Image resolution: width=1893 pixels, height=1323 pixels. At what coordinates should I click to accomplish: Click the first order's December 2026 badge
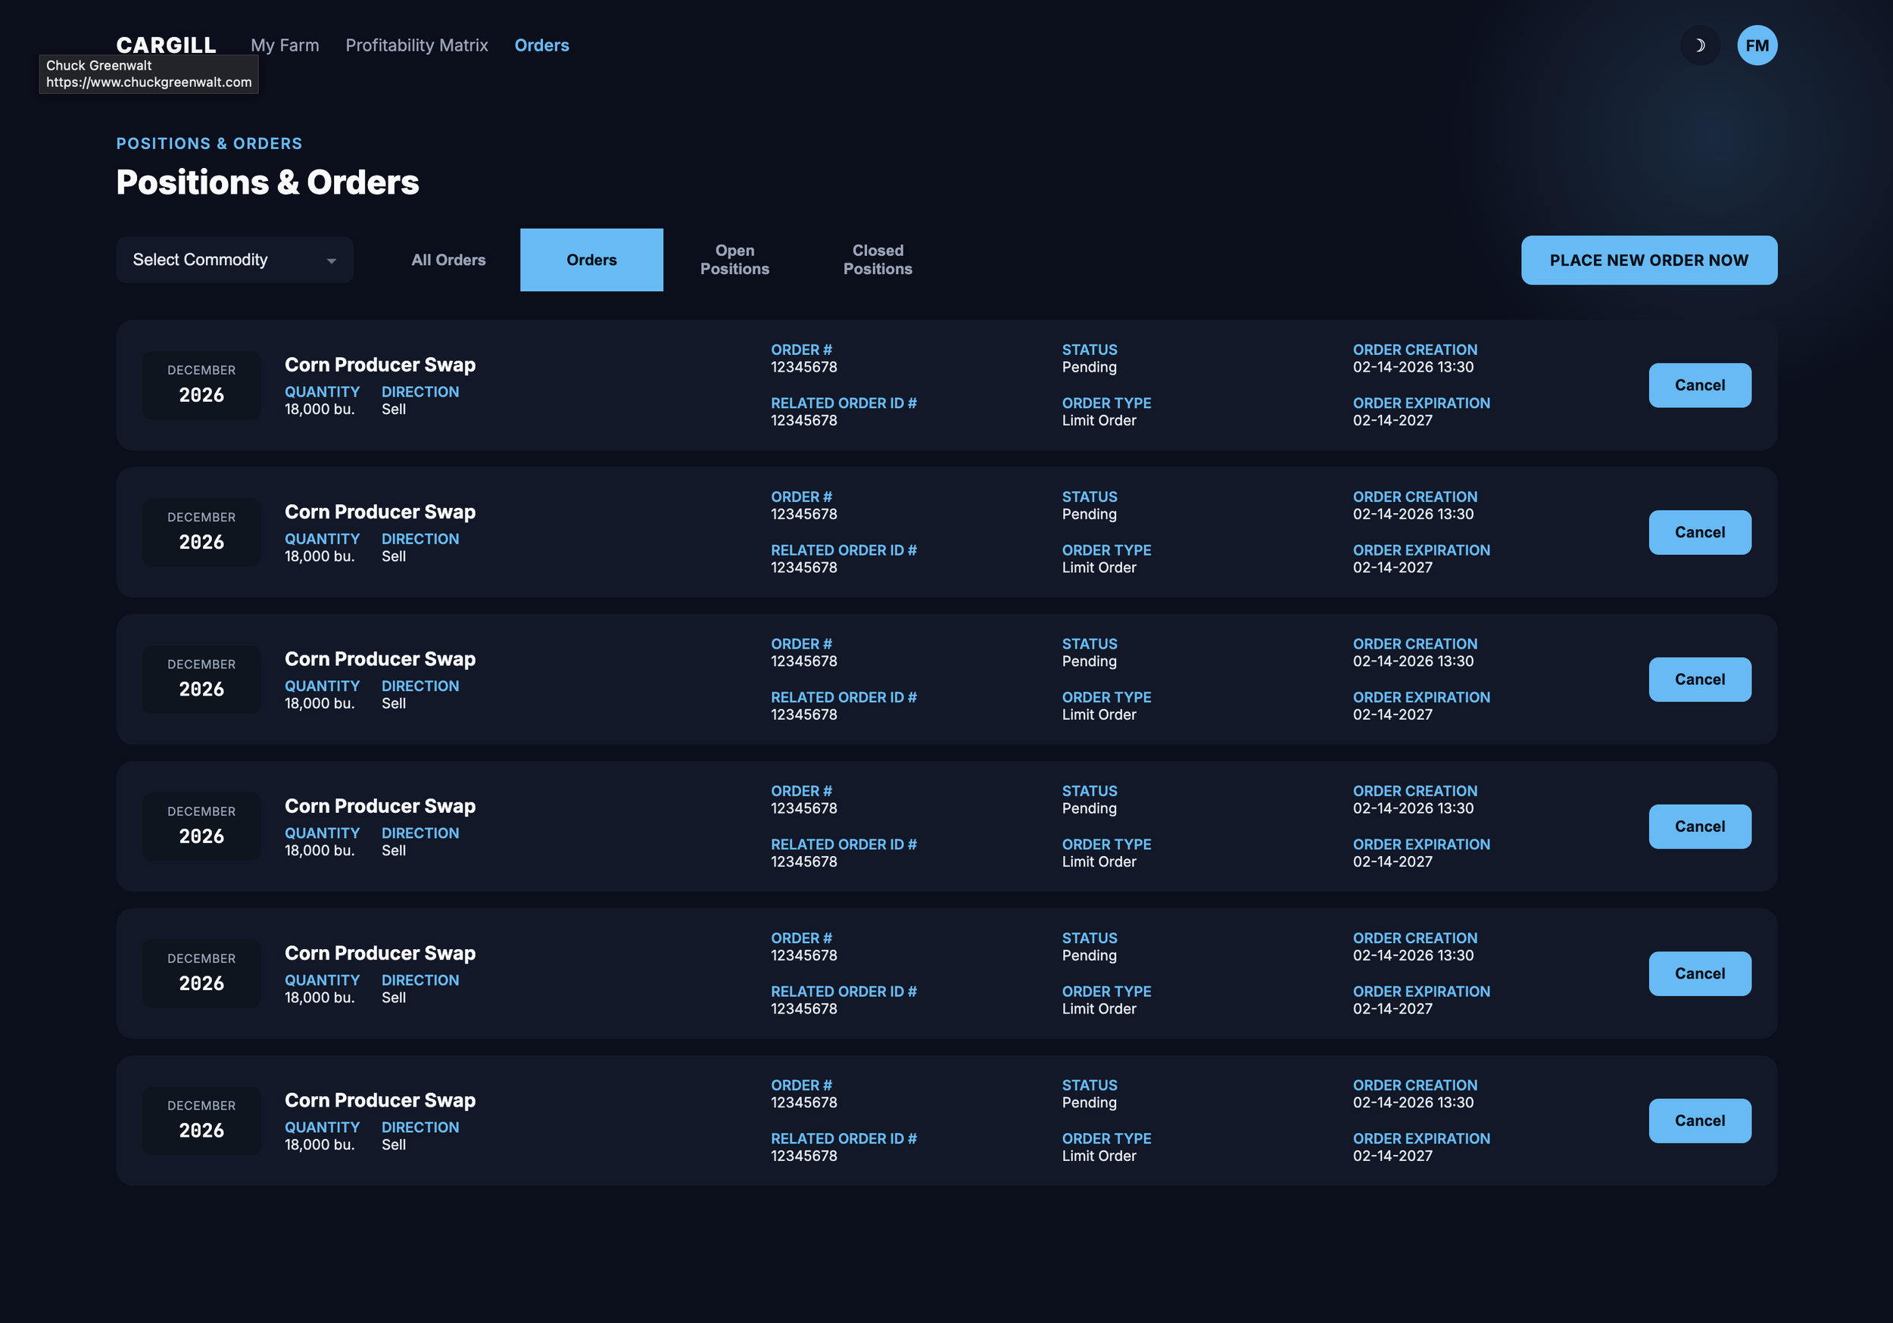click(201, 385)
